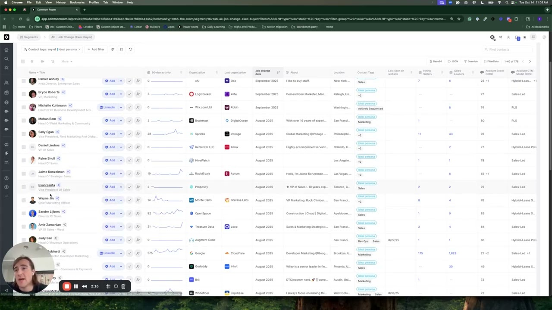Image resolution: width=552 pixels, height=310 pixels.
Task: Click the person icon in top right toolbar
Action: pos(508,37)
